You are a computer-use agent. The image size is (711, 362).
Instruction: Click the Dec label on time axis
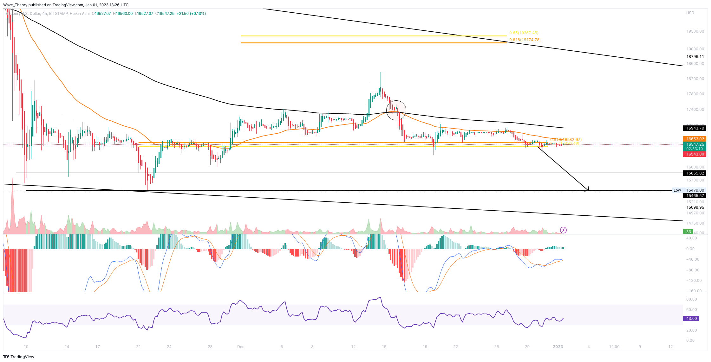[x=241, y=347]
